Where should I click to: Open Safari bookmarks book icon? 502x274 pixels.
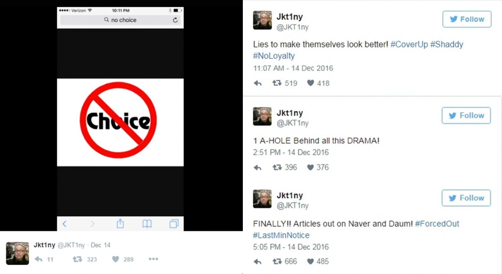[147, 224]
